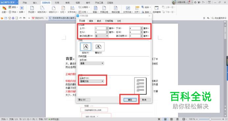
Task: Switch to the 页边距 dialog tab
Action: (x=82, y=21)
